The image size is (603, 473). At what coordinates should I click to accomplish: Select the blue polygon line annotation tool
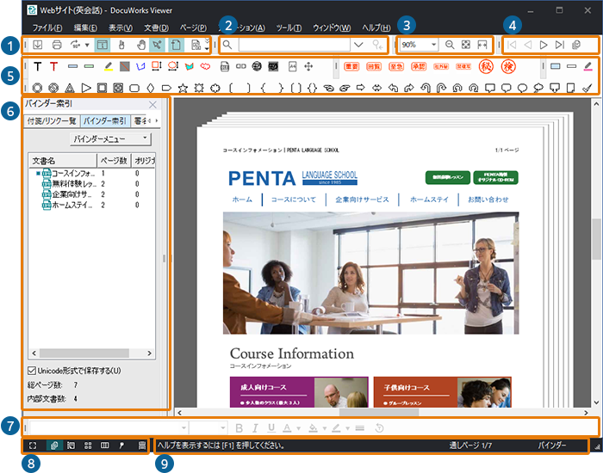coord(140,66)
